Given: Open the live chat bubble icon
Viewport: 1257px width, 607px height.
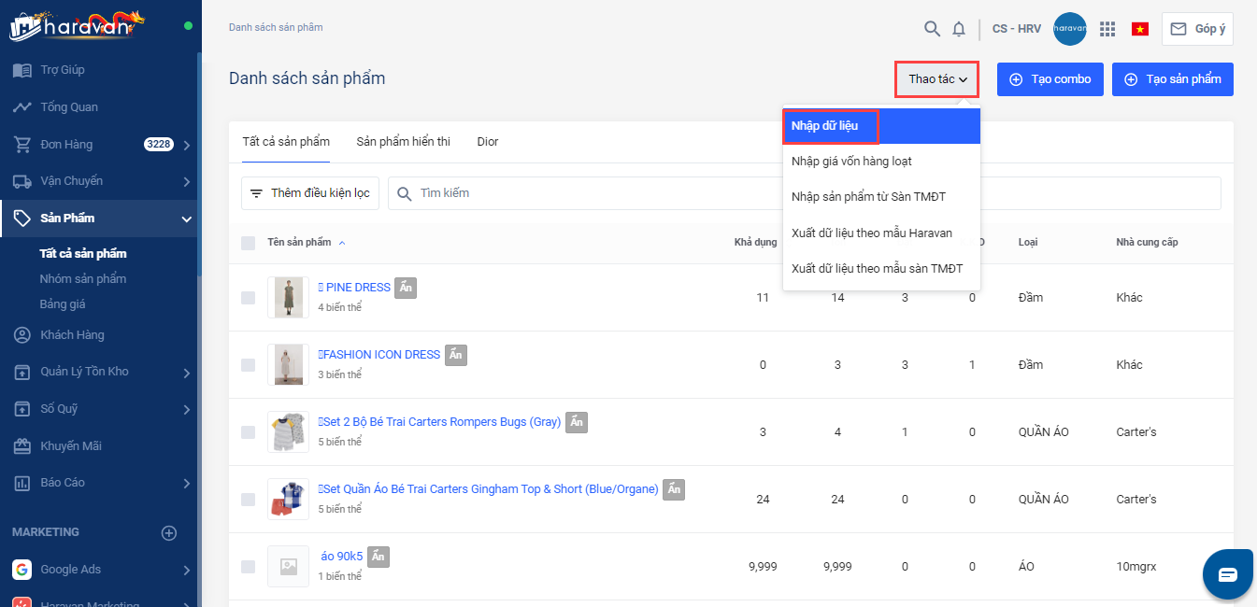Looking at the screenshot, I should pyautogui.click(x=1227, y=573).
